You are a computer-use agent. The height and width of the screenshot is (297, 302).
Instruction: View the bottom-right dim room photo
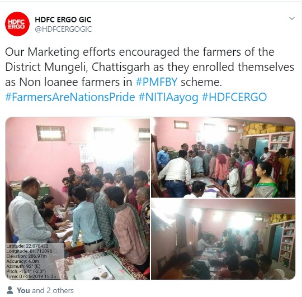coord(223,239)
